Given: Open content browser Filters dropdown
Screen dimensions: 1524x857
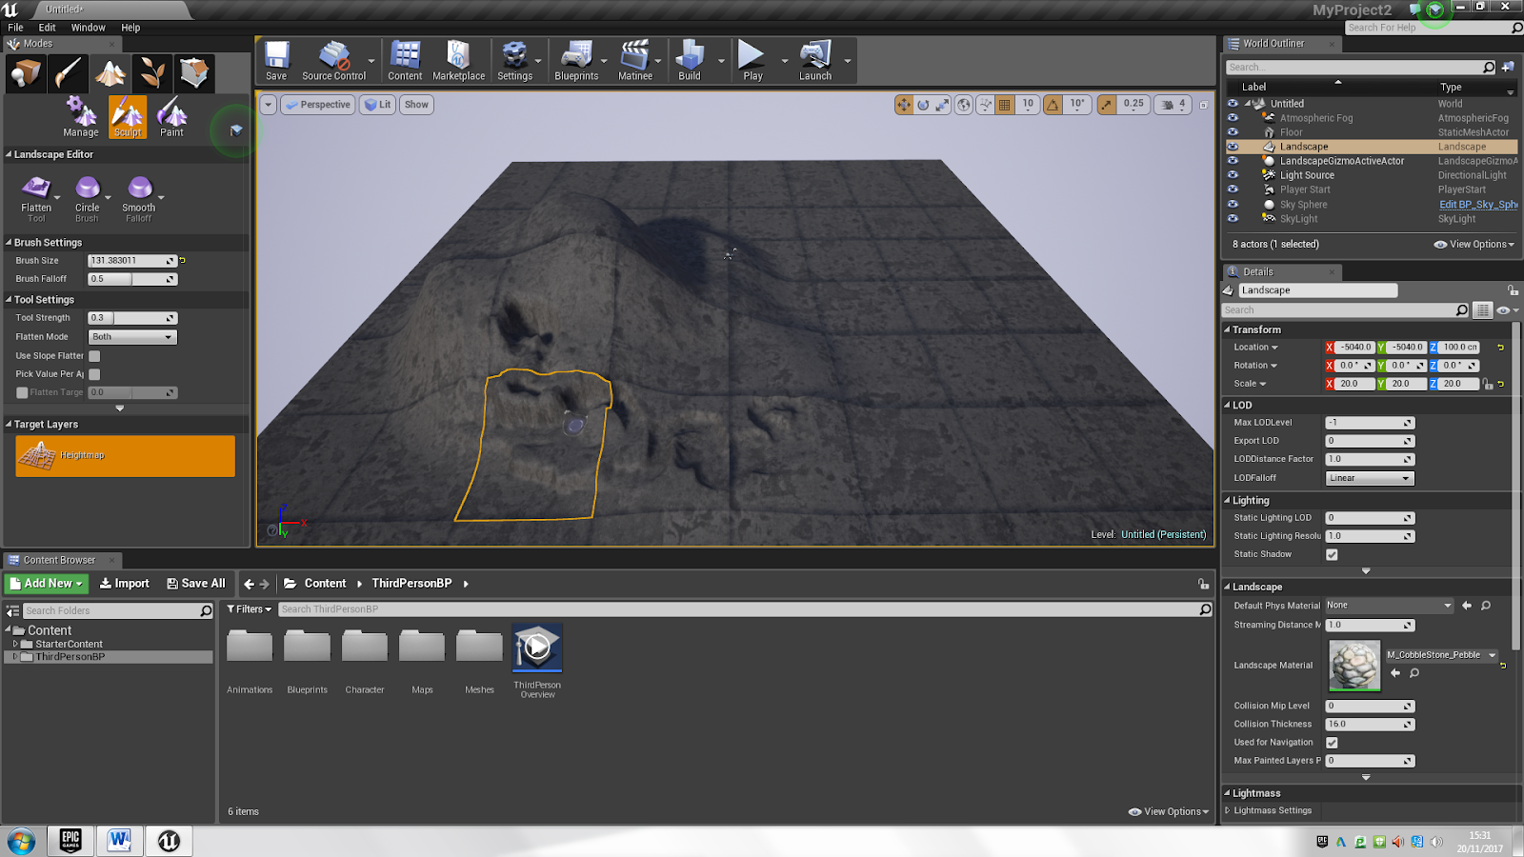Looking at the screenshot, I should [x=249, y=609].
